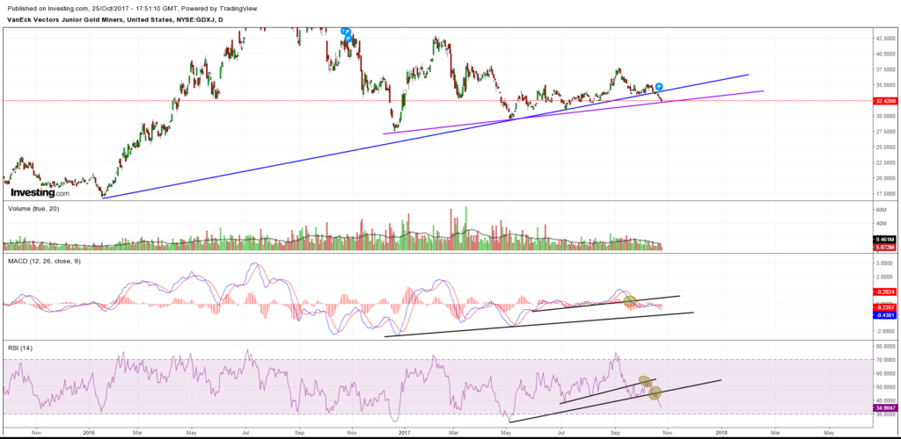Screen dimensions: 901x439
Task: Click the 60.0000 RSI axis label
Action: click(x=887, y=374)
